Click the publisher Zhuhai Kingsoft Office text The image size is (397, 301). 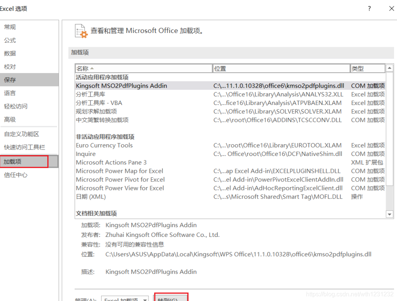162,235
